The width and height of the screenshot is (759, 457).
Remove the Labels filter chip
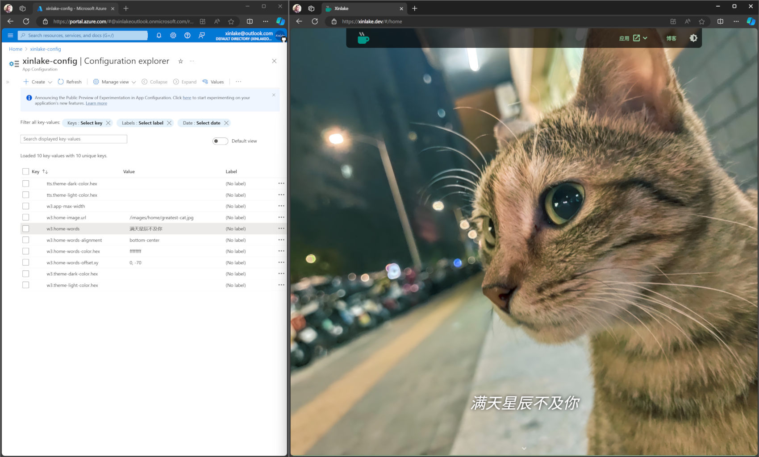[x=169, y=123]
